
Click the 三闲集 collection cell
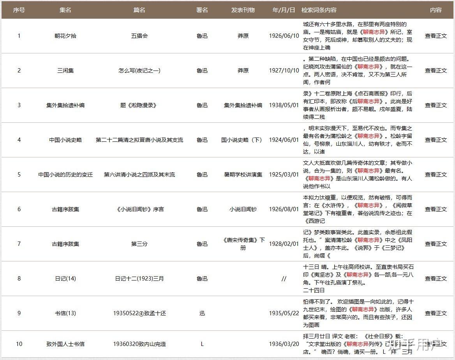pos(65,71)
